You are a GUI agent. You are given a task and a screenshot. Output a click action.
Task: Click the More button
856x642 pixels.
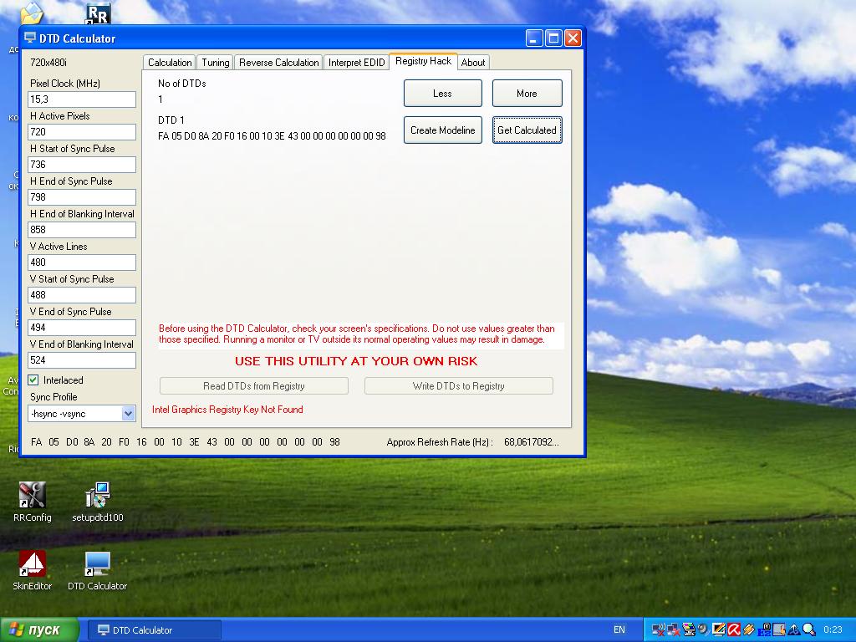tap(527, 94)
